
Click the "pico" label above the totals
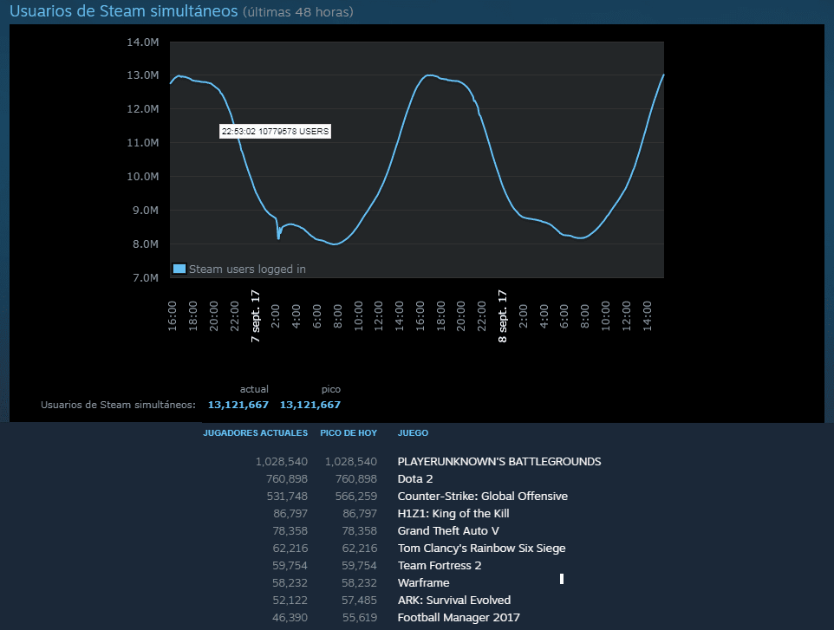(x=331, y=389)
